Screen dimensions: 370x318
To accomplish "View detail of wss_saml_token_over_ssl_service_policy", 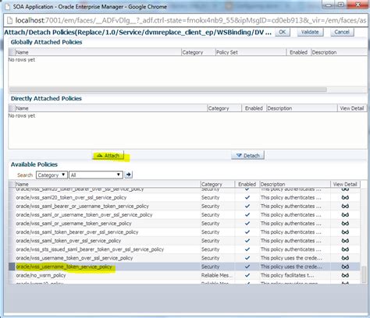I will (x=345, y=241).
